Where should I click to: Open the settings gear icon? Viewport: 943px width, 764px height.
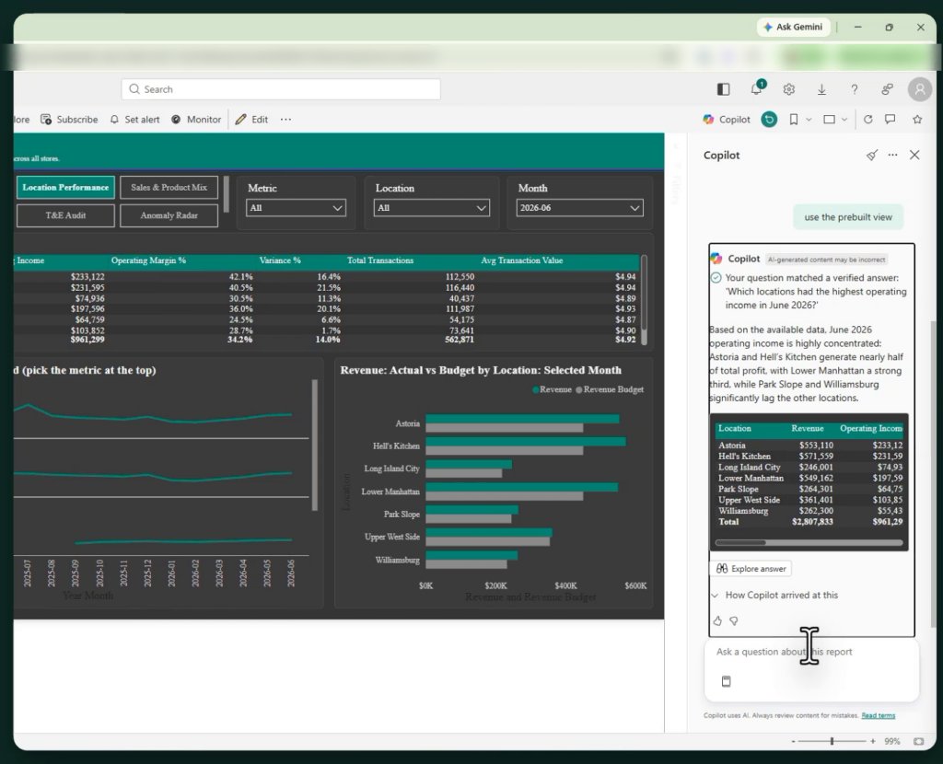point(789,89)
